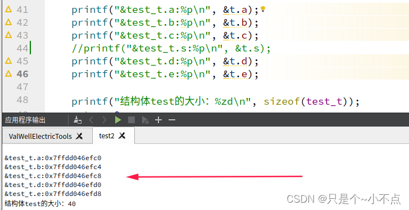This screenshot has width=409, height=210.
Task: Click output line &test_t.d:0x7ffdd046efd0
Action: point(53,185)
